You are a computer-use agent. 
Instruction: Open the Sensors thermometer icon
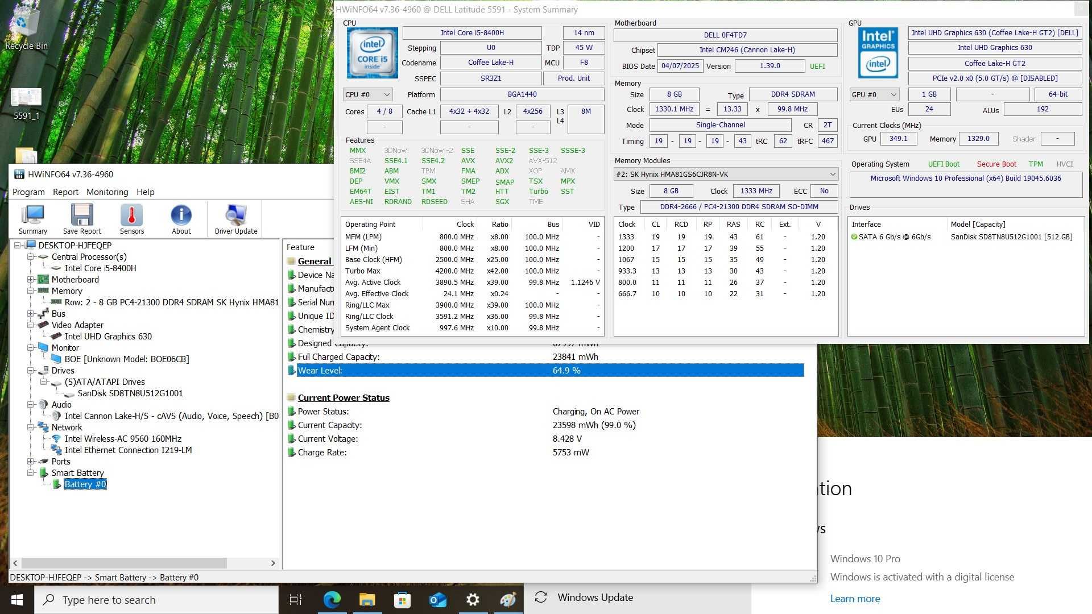[132, 219]
